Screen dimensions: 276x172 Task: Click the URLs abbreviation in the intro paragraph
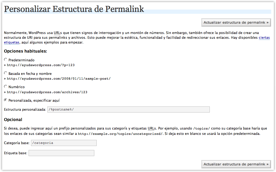click(x=58, y=33)
